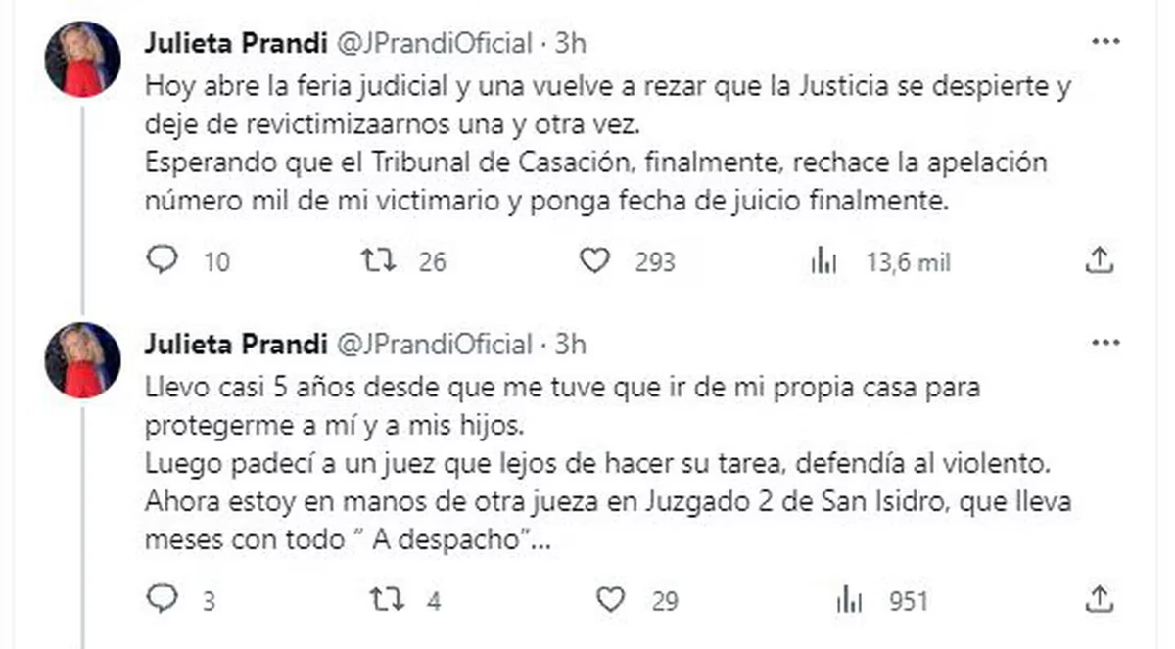Open the 3h timestamp of the first tweet
Screen dimensions: 1175x649
(571, 43)
